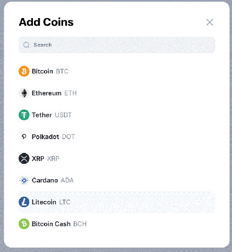Click the magnifier icon in search bar
Image resolution: width=232 pixels, height=252 pixels.
pyautogui.click(x=26, y=45)
